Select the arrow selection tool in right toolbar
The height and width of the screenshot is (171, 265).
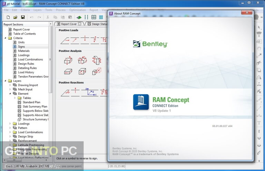click(259, 28)
